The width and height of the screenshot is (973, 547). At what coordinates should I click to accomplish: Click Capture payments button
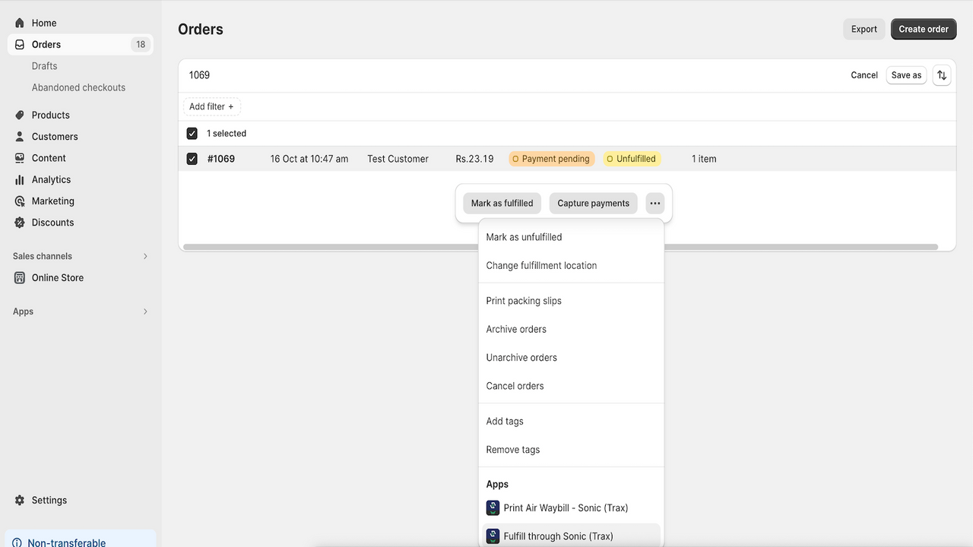coord(594,204)
